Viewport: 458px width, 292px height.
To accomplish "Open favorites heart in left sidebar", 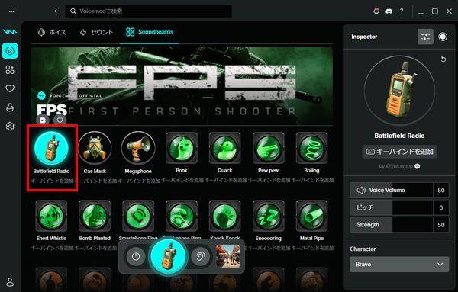I will point(10,88).
